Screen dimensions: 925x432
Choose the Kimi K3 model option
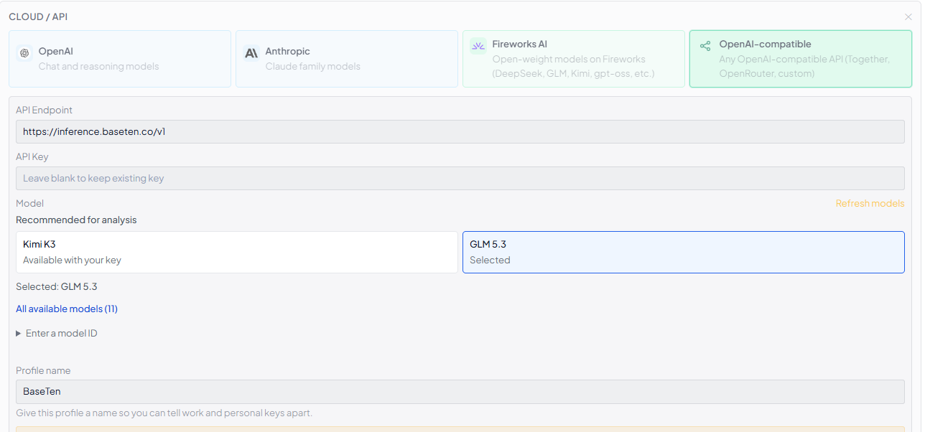(237, 252)
